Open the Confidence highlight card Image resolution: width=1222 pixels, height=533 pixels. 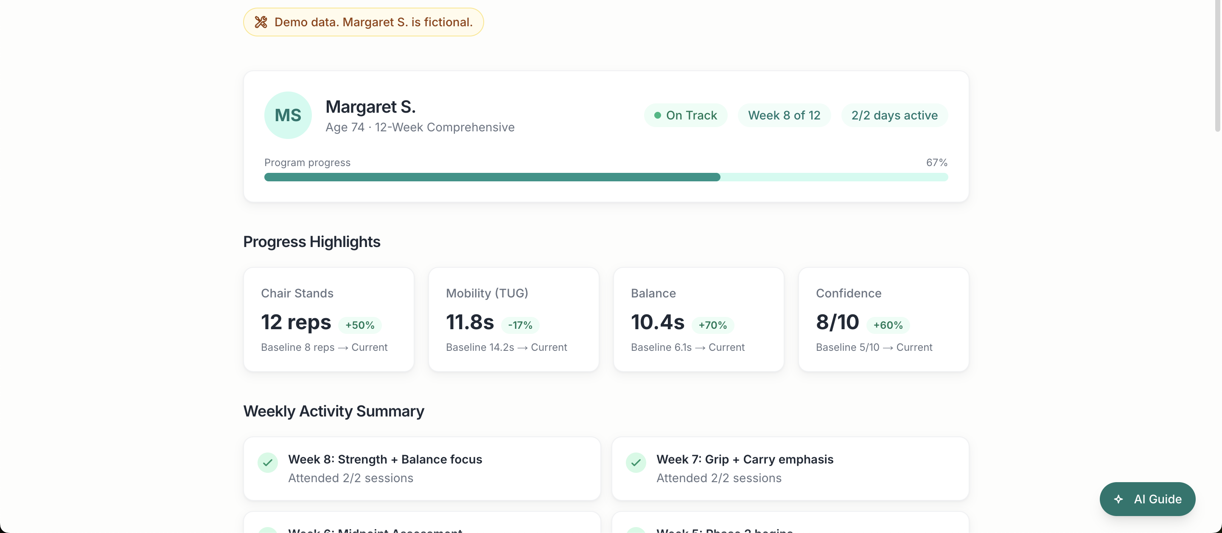[883, 319]
